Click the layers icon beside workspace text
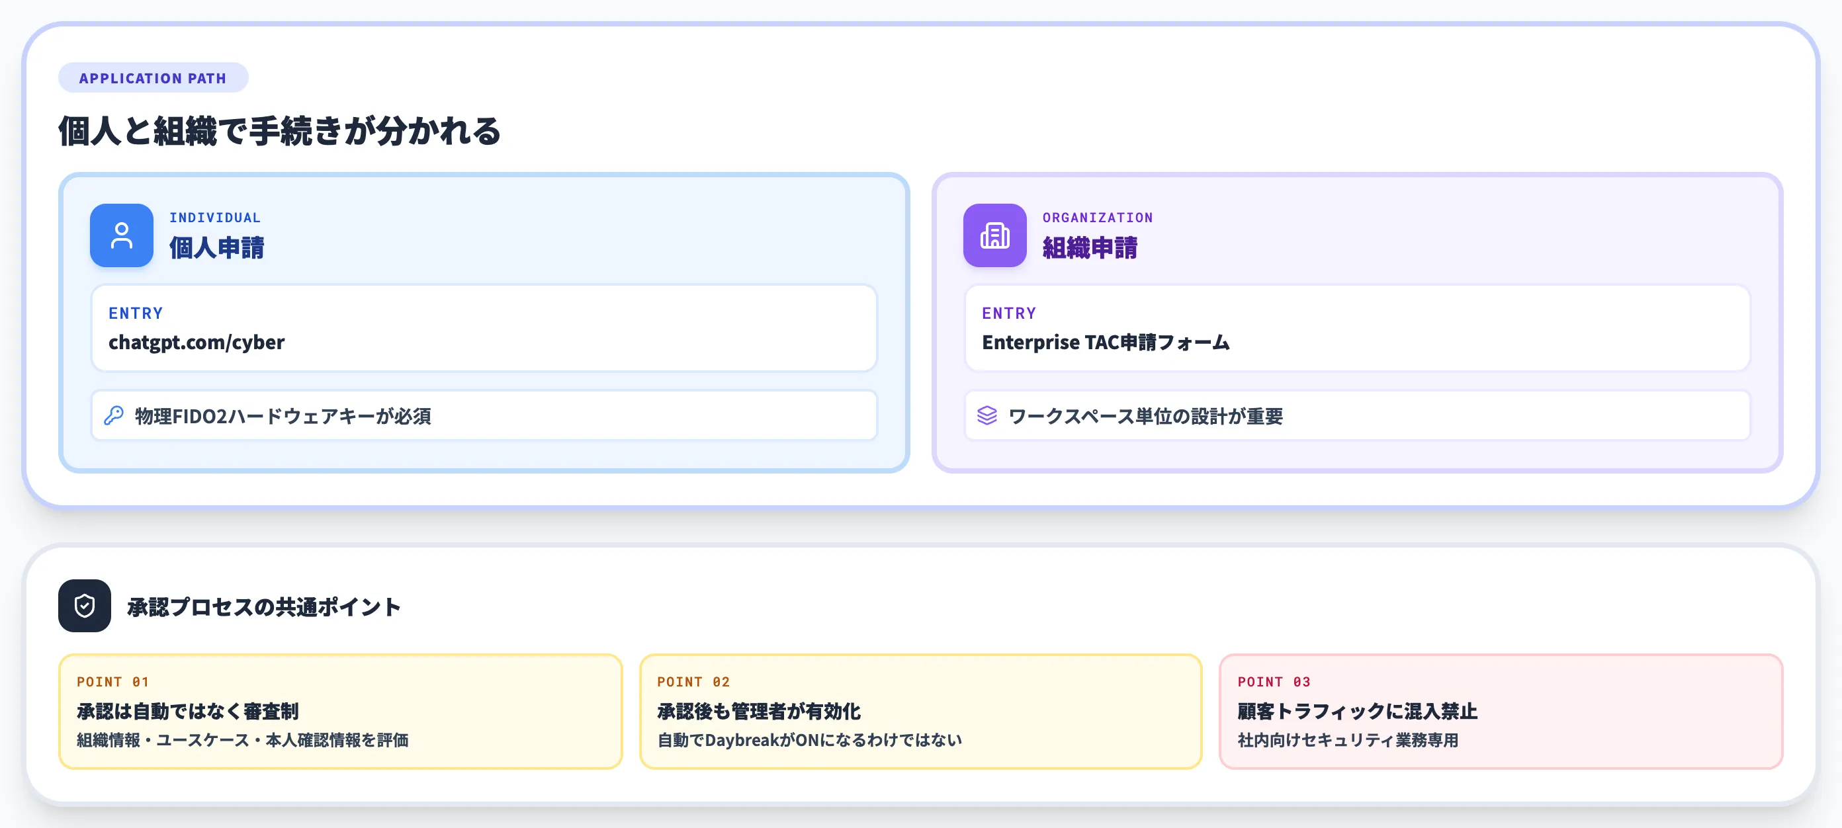The height and width of the screenshot is (828, 1842). click(x=987, y=415)
